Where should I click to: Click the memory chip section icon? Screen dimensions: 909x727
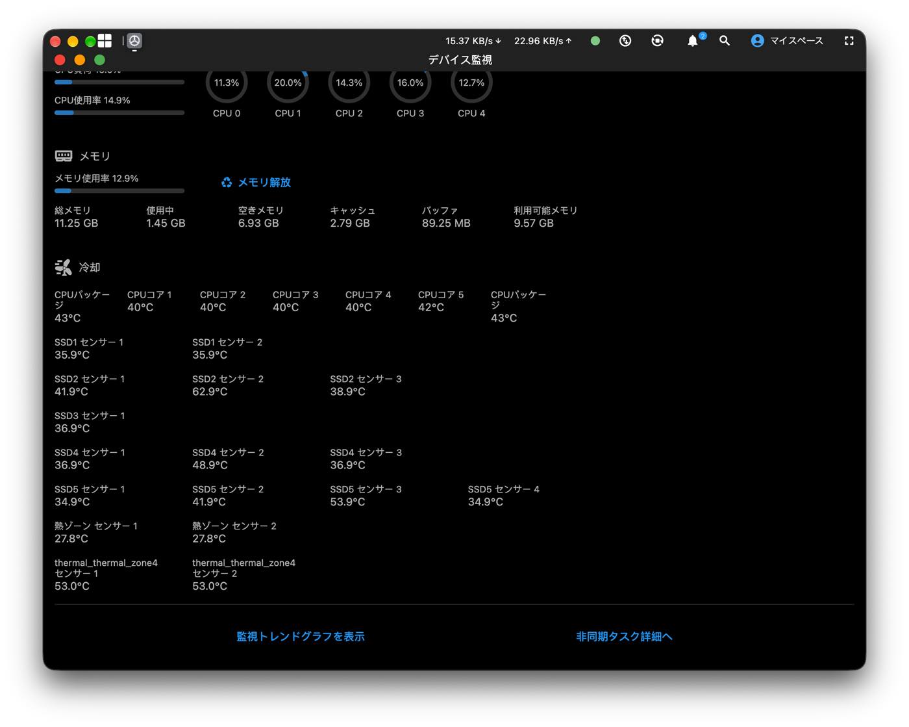64,156
